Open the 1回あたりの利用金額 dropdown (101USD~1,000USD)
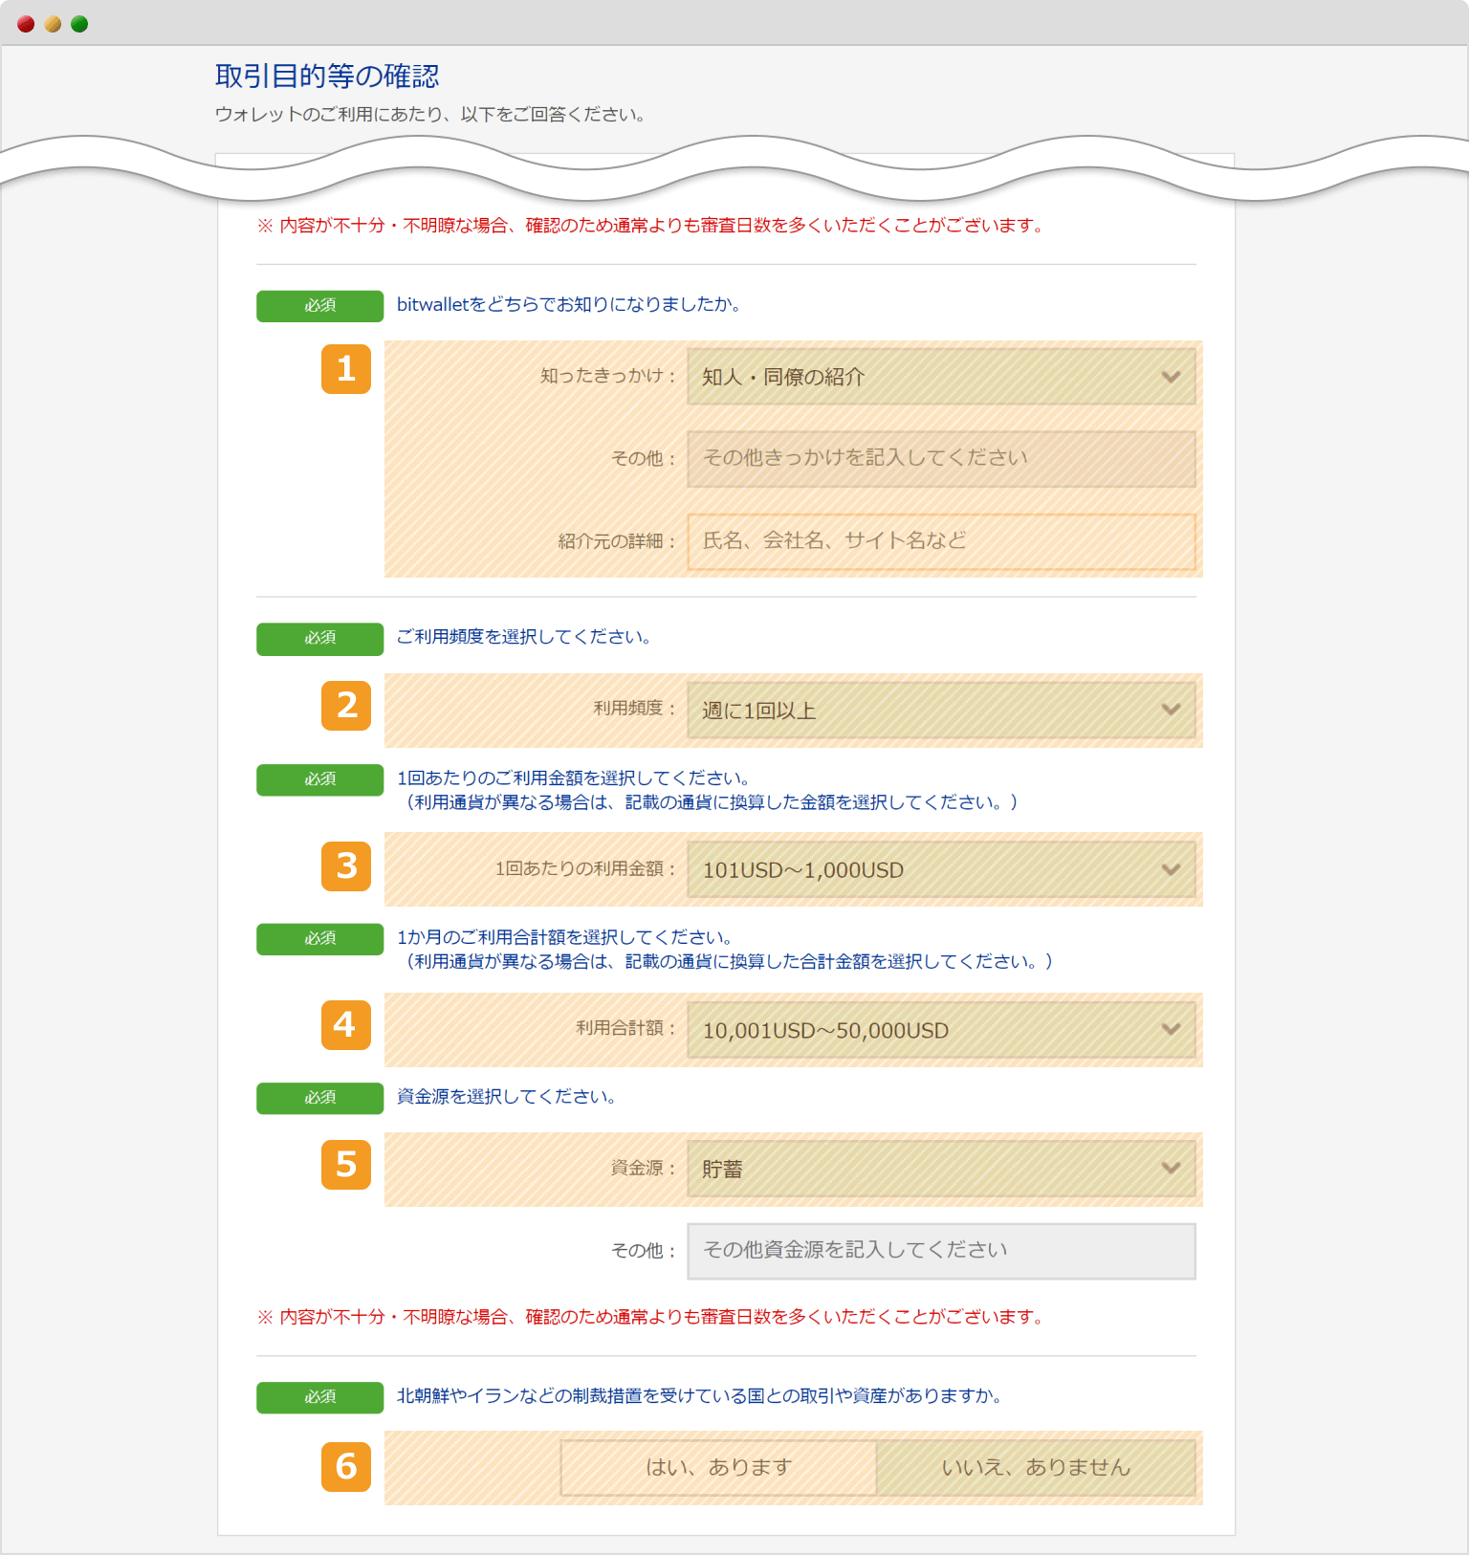This screenshot has width=1469, height=1555. pyautogui.click(x=941, y=869)
